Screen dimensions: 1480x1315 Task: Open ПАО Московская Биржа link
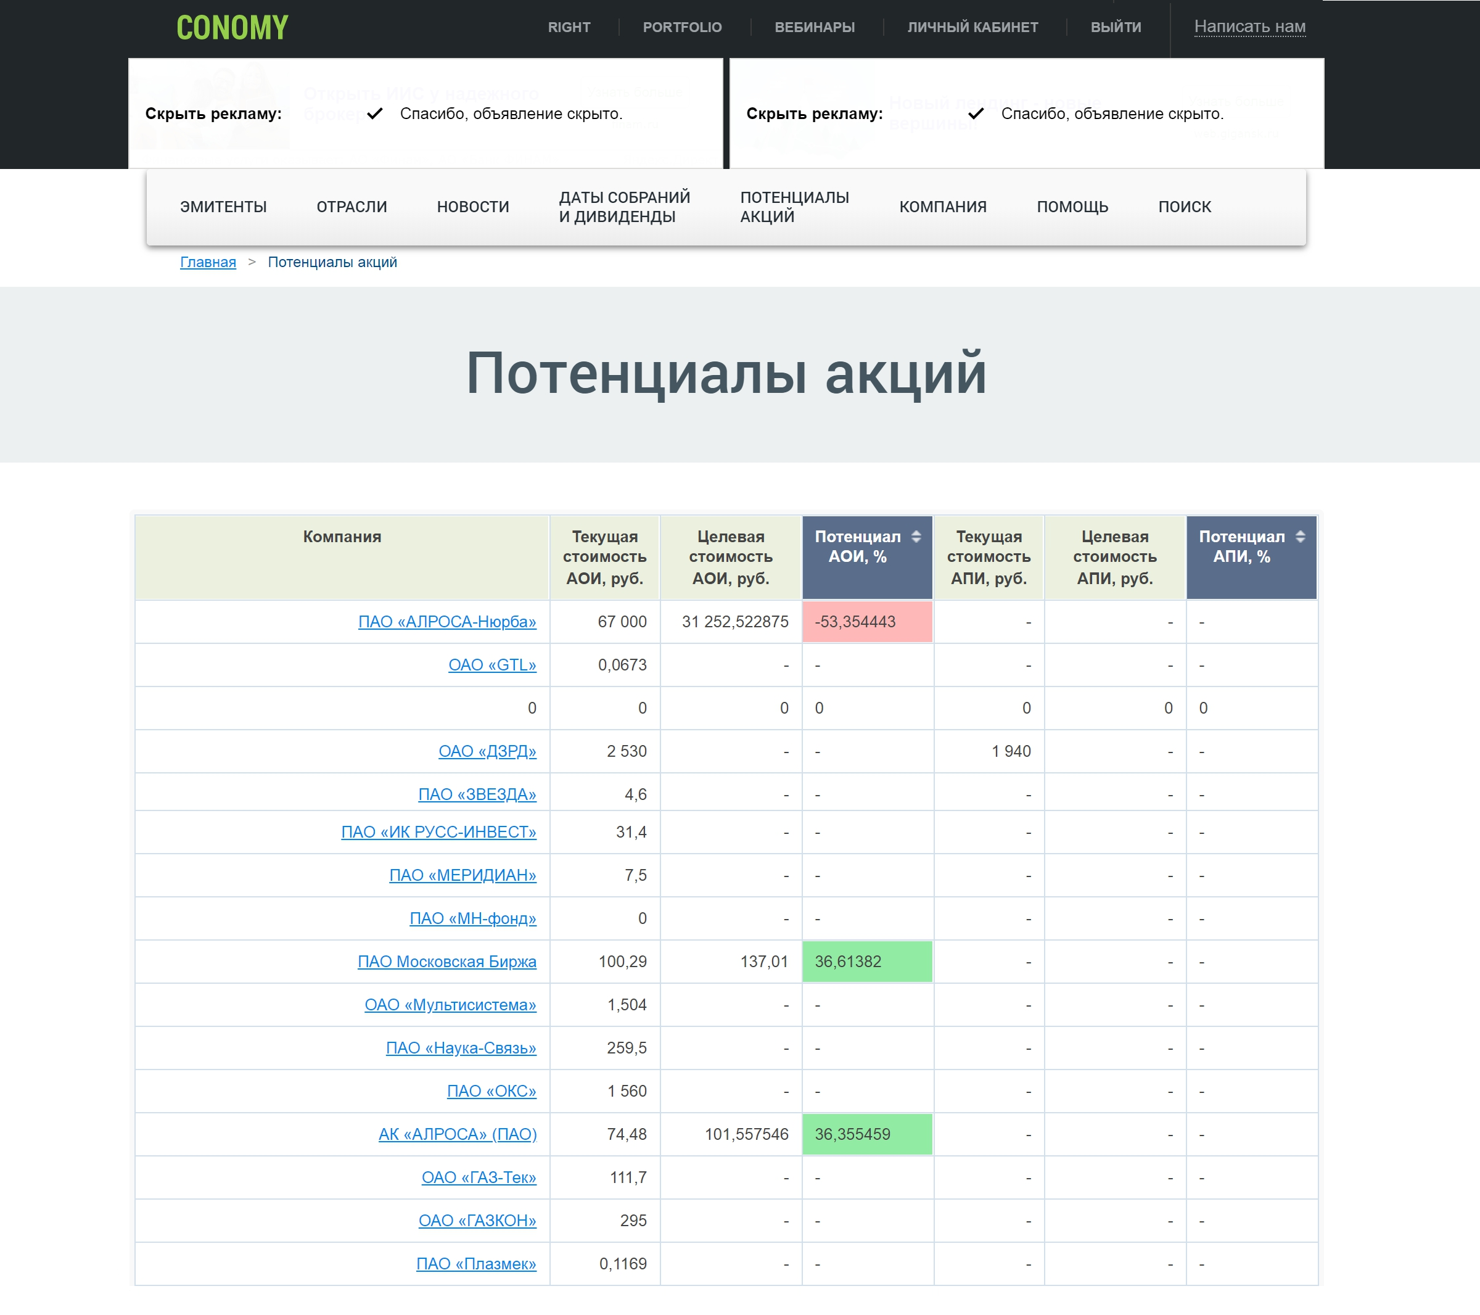[x=446, y=962]
